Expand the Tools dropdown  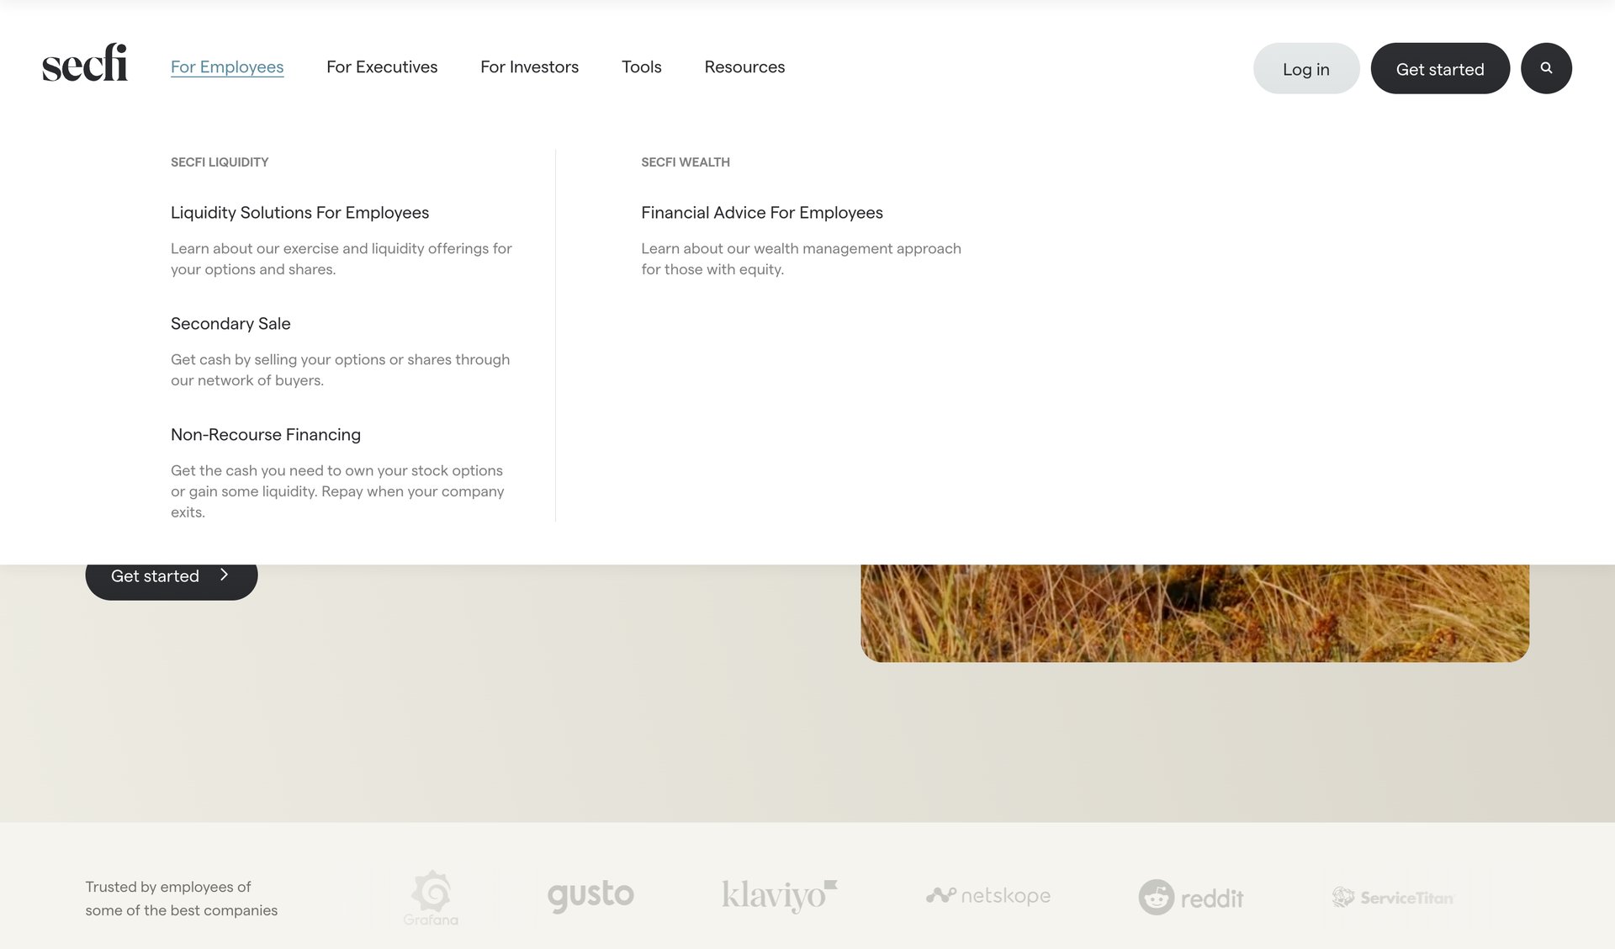[641, 66]
